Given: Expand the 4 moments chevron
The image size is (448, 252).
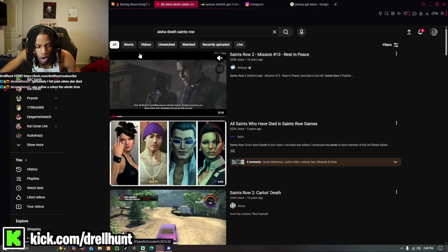Looking at the screenshot, I should pyautogui.click(x=395, y=162).
